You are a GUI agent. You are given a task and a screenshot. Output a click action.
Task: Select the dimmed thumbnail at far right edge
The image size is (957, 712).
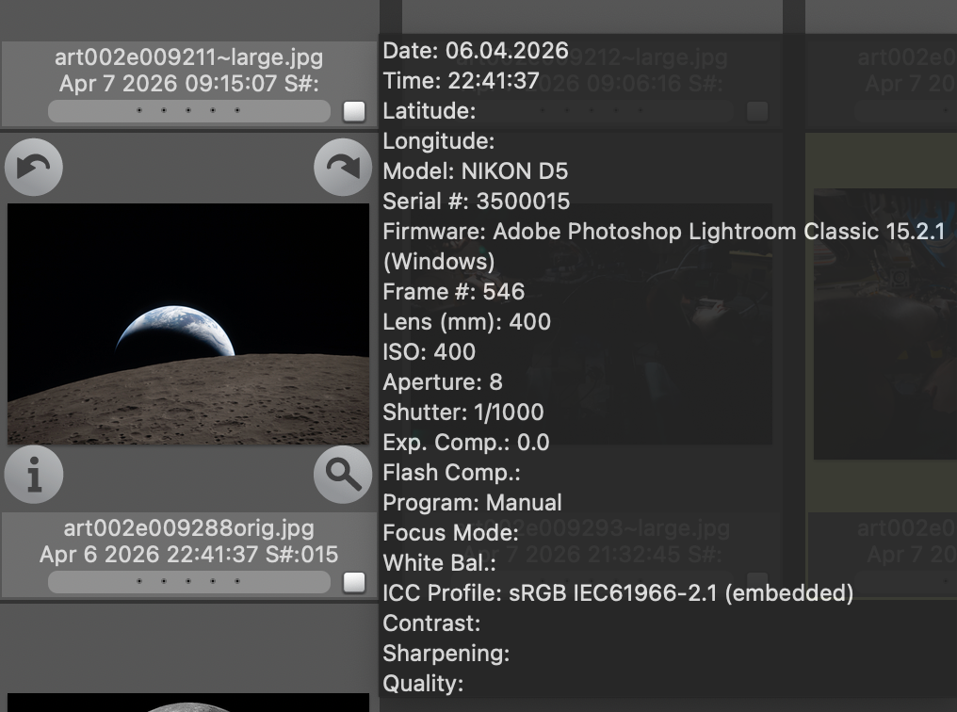pyautogui.click(x=885, y=324)
